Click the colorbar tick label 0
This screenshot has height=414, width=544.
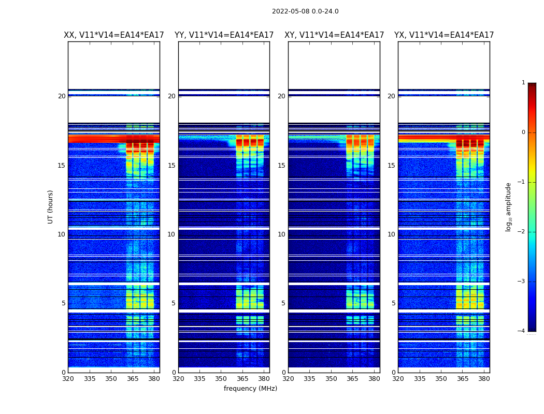[x=523, y=132]
